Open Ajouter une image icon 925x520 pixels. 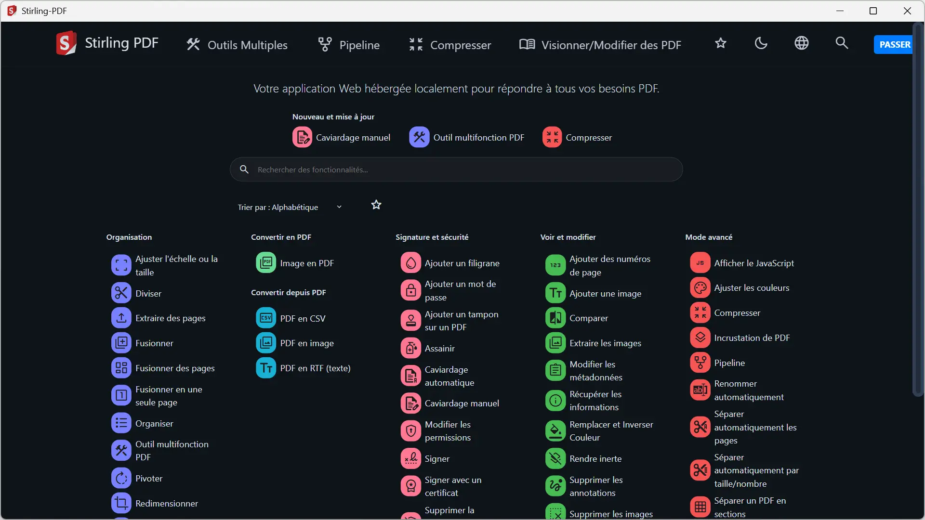(x=555, y=293)
